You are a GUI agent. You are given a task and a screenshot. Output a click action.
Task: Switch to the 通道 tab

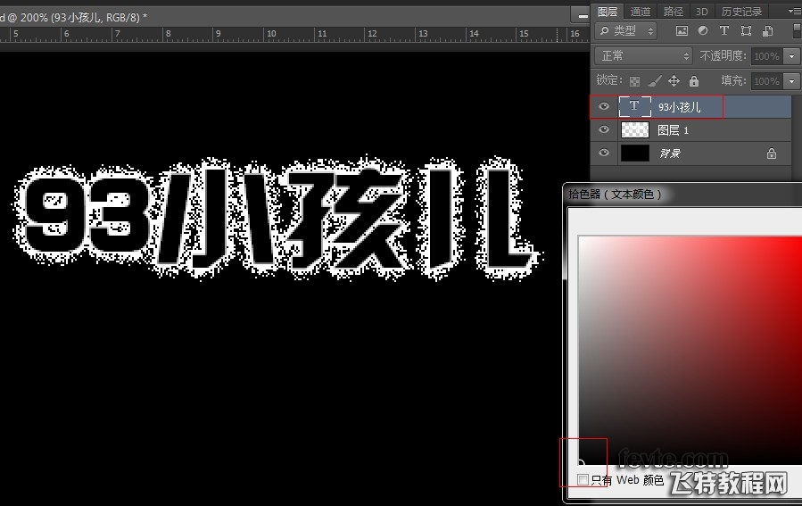tap(640, 12)
